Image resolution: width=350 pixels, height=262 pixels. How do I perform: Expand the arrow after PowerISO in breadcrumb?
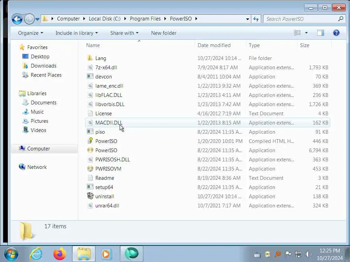click(x=196, y=19)
